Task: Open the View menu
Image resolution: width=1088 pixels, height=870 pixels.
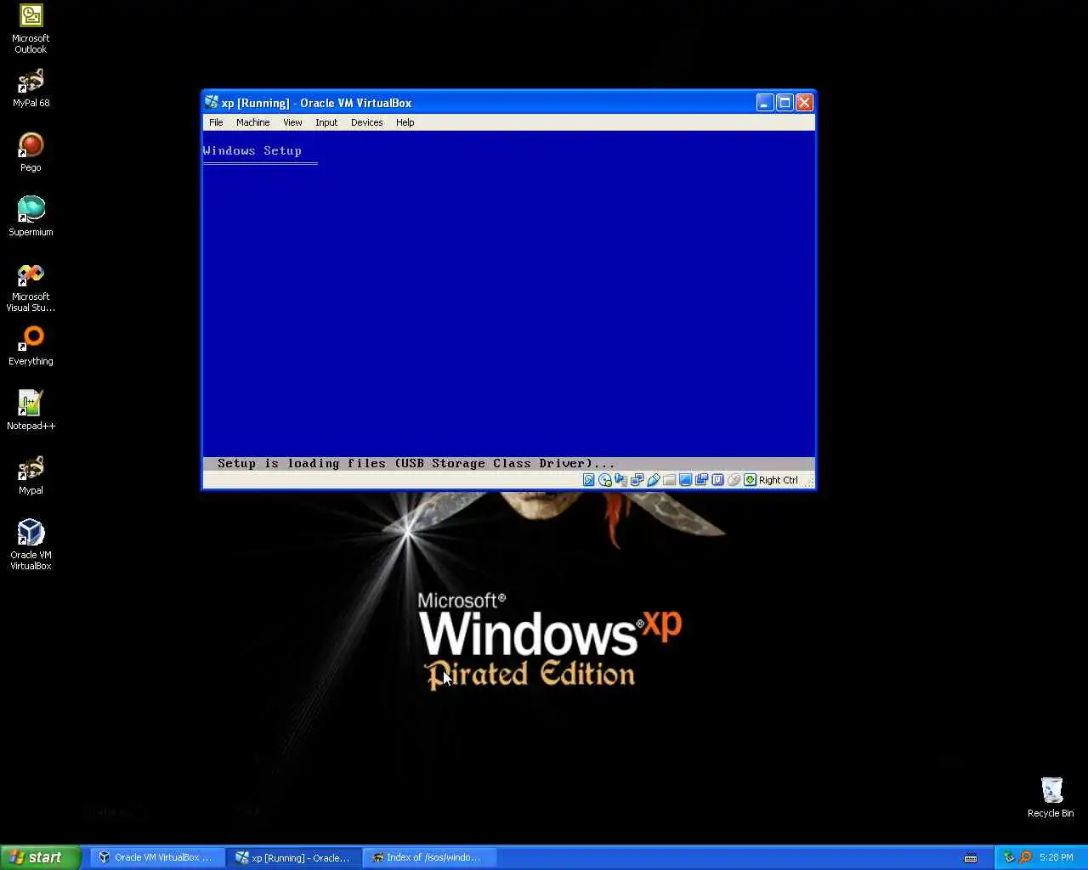Action: tap(292, 122)
